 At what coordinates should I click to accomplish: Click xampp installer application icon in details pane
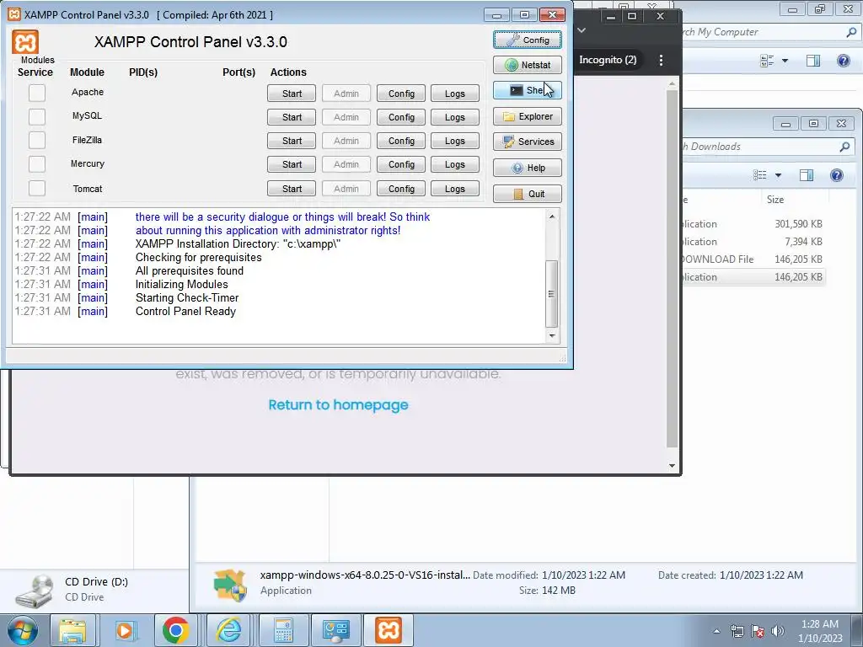pos(230,586)
